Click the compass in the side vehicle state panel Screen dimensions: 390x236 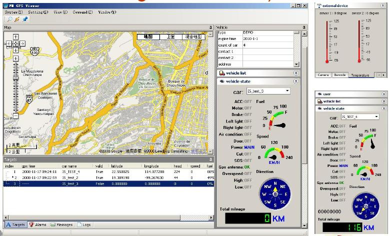pos(366,206)
